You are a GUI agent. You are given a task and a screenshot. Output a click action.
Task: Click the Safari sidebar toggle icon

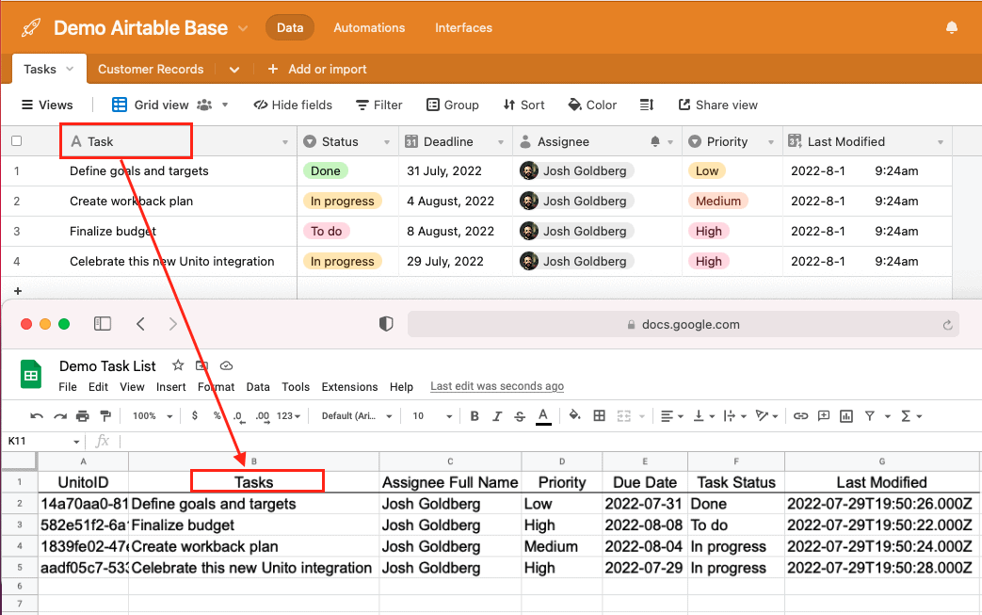[x=102, y=324]
